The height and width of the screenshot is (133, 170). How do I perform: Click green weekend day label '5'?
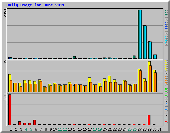click(x=31, y=129)
